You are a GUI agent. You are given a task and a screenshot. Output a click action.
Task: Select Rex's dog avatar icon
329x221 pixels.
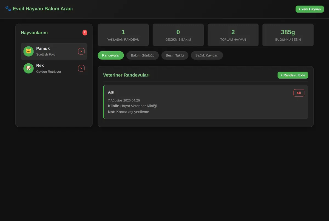tap(29, 68)
